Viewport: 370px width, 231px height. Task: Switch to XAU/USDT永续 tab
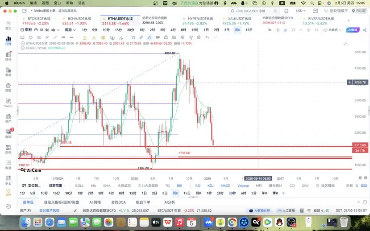(238, 21)
